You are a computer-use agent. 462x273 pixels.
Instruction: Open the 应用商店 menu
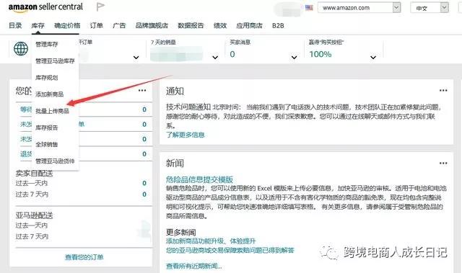click(x=249, y=25)
